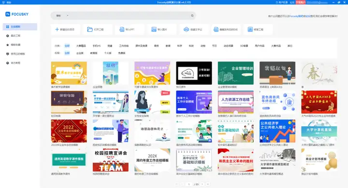Select the 商务 category
The image size is (348, 188).
coord(157,46)
